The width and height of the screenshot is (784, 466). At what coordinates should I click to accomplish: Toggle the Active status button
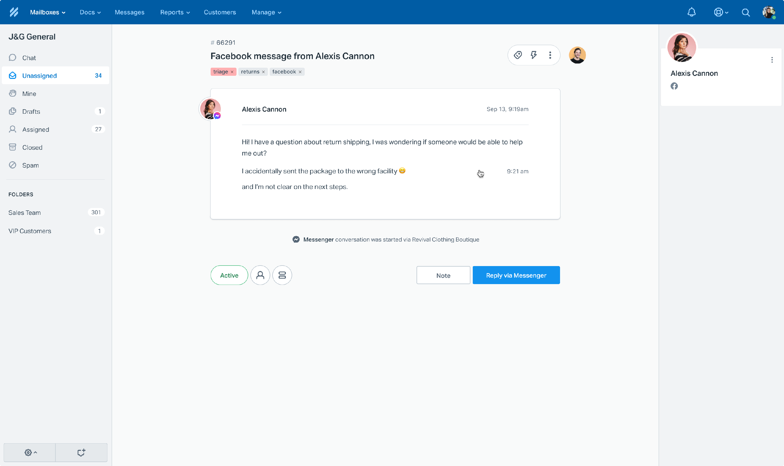coord(229,275)
